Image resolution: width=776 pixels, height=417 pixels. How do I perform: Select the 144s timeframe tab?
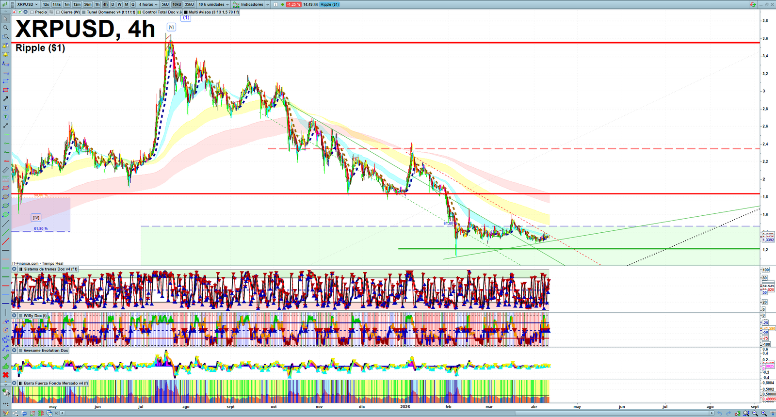click(57, 4)
